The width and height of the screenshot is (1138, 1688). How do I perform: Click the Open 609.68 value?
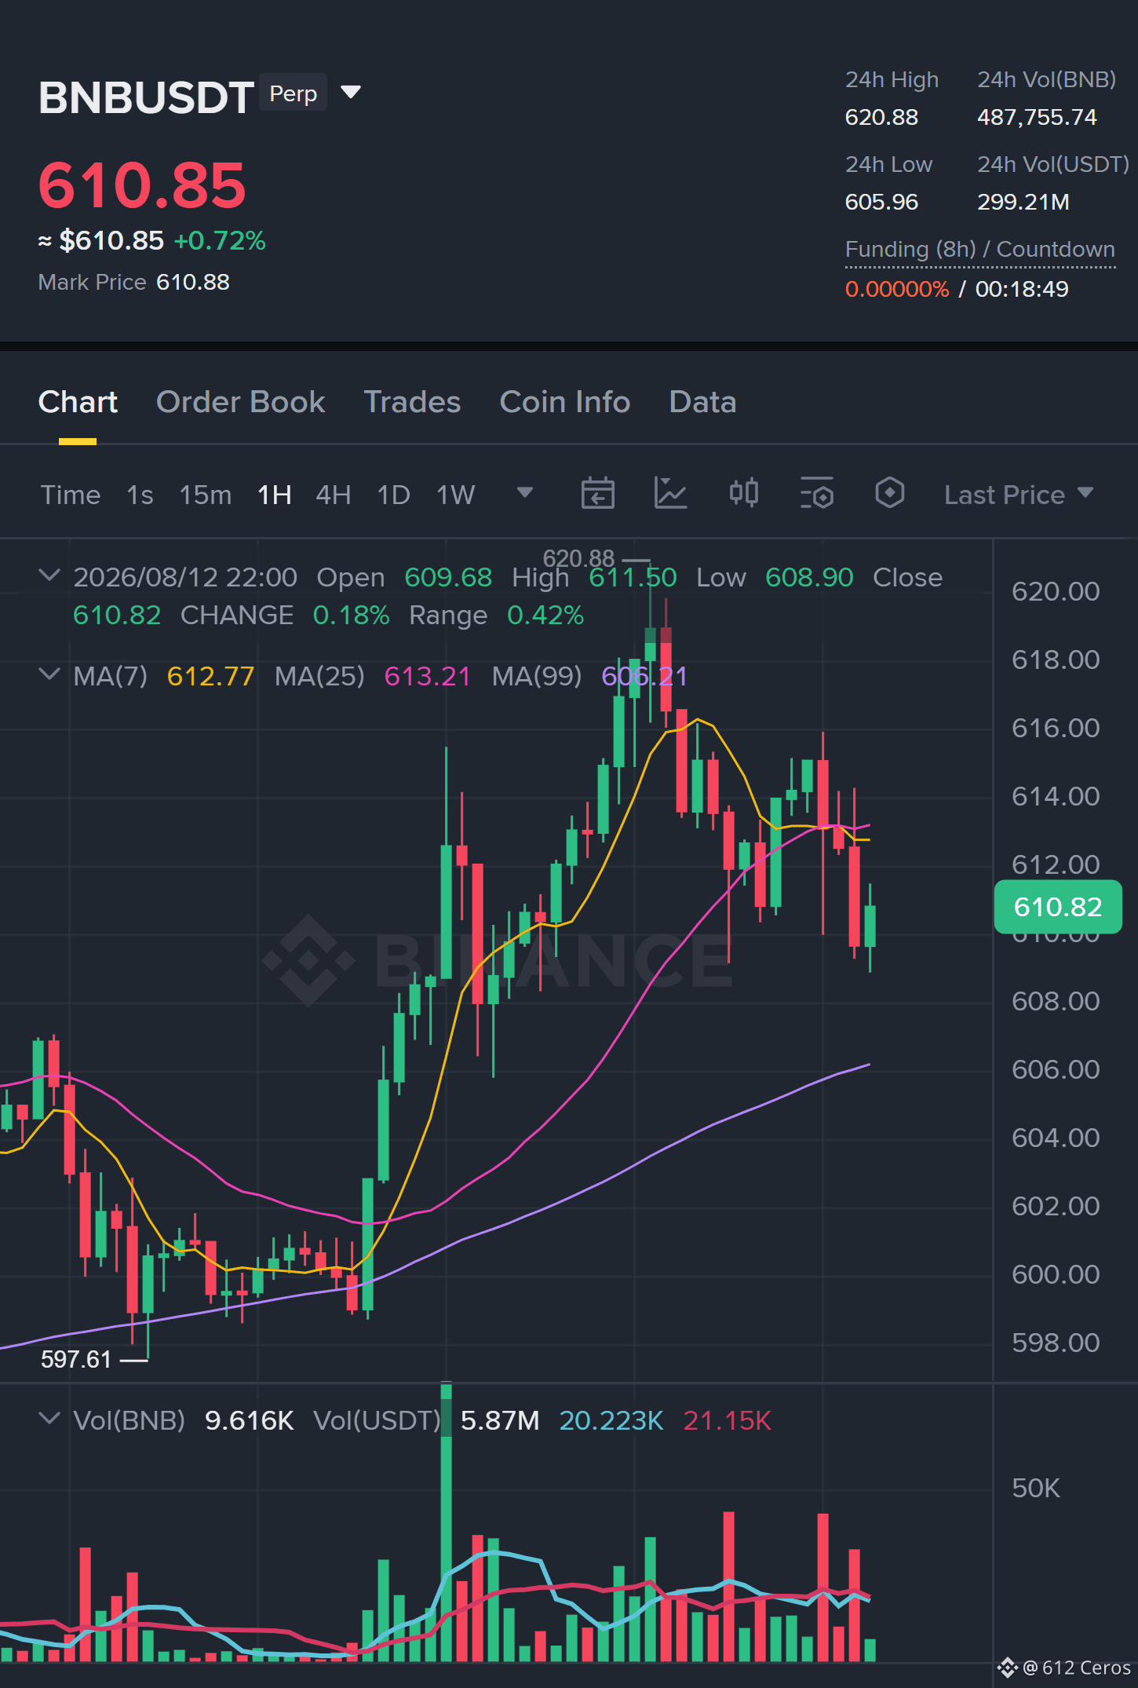[448, 577]
